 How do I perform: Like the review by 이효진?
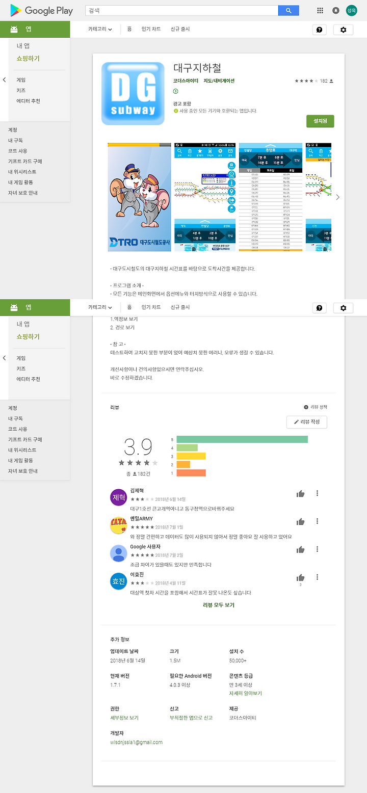tap(301, 577)
